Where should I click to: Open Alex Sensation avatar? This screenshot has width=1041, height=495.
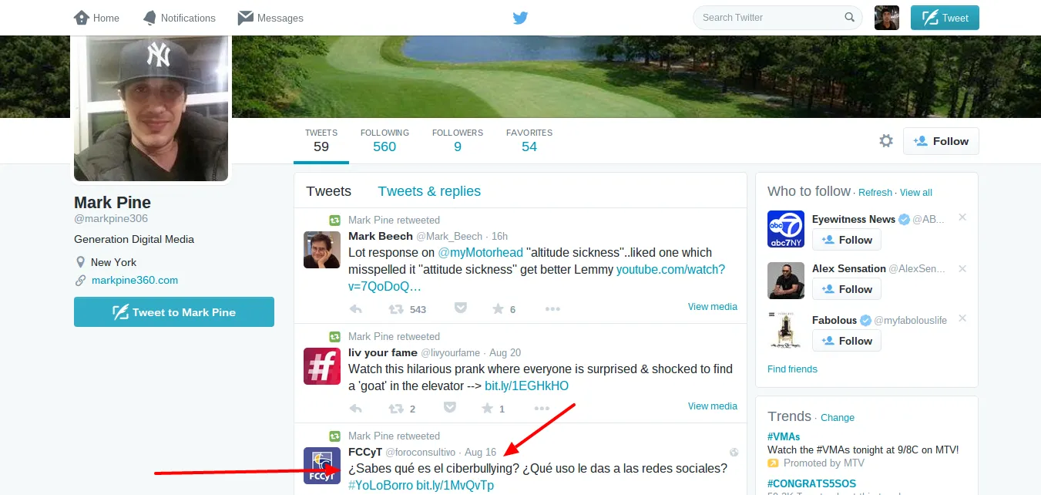(x=786, y=281)
